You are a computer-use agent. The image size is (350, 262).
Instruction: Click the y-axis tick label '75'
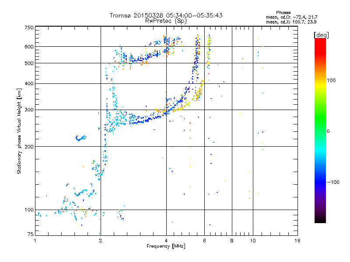(x=31, y=234)
